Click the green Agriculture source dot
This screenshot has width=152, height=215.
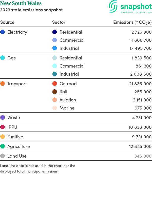click(3, 146)
